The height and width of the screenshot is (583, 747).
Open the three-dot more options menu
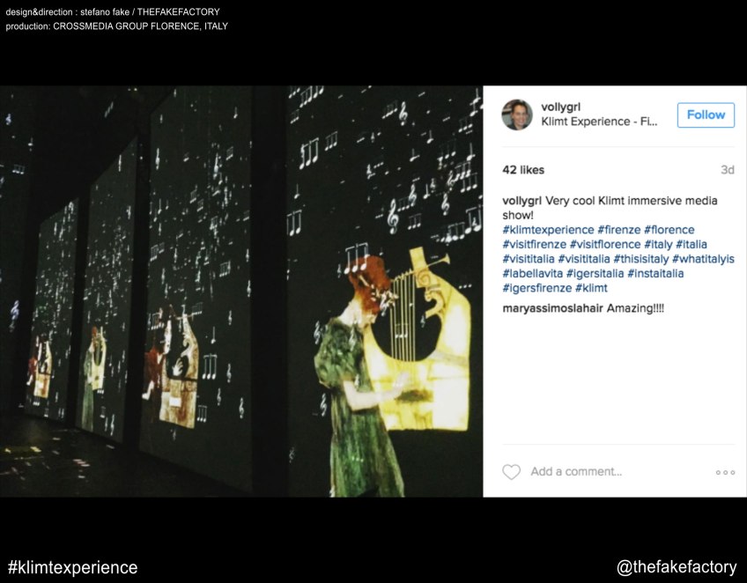[x=725, y=472]
